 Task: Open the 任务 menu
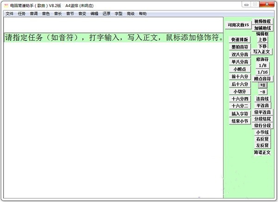(x=22, y=13)
